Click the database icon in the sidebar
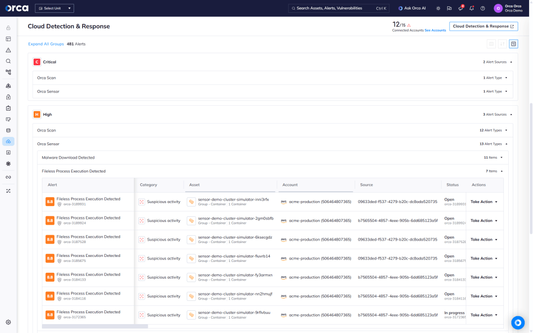Viewport: 533px width, 333px height. click(8, 130)
